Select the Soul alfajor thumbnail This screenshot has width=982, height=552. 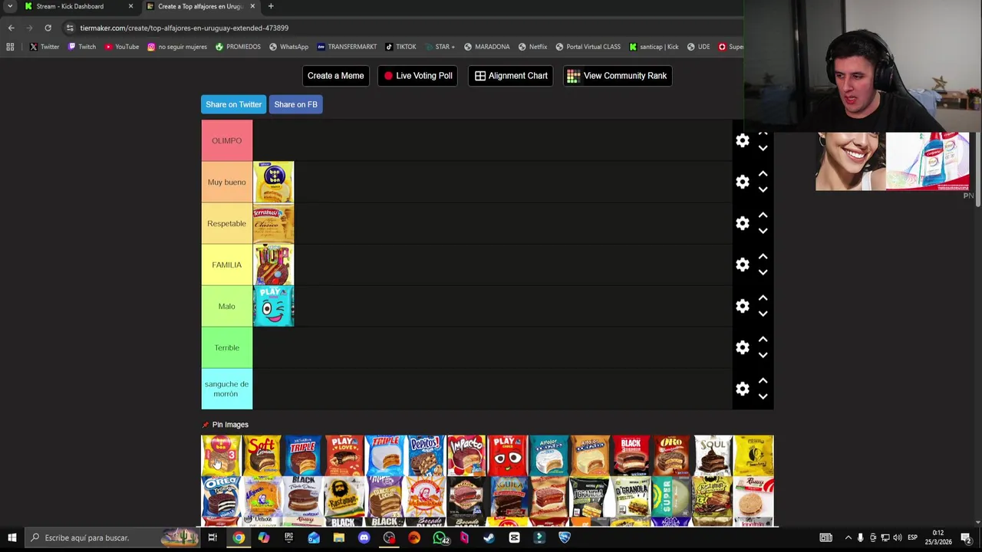pyautogui.click(x=713, y=455)
